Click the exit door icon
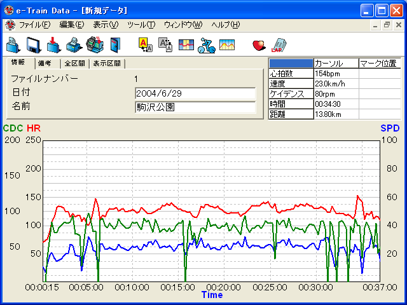The width and height of the screenshot is (407, 305). click(114, 44)
